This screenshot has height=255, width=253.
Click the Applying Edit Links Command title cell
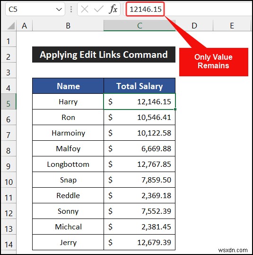(104, 55)
